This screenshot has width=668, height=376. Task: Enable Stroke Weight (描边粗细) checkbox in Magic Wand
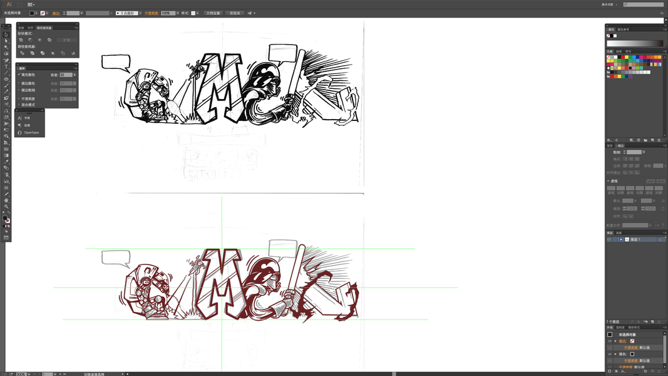tap(19, 90)
